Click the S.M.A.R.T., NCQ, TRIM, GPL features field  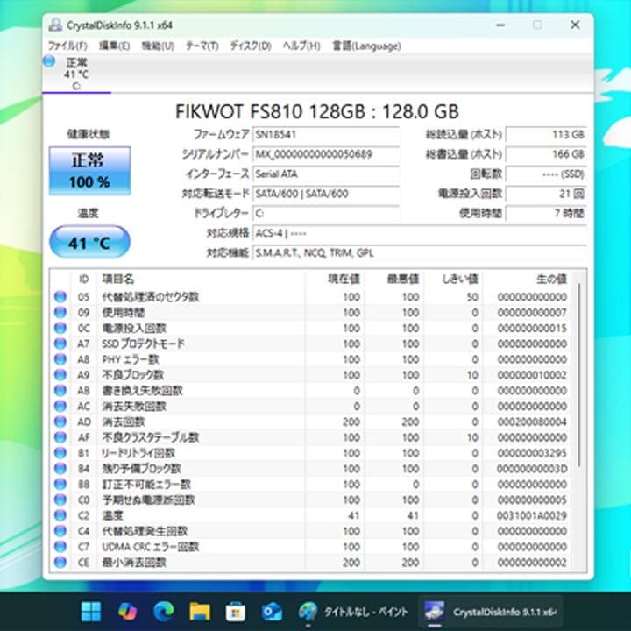click(419, 252)
